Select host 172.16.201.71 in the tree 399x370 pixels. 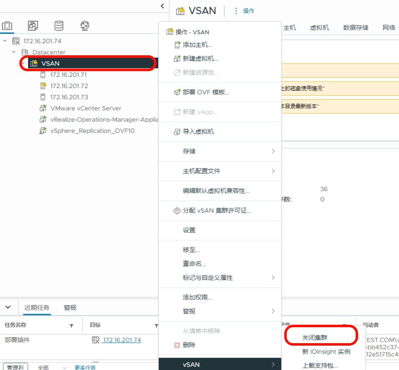click(69, 75)
